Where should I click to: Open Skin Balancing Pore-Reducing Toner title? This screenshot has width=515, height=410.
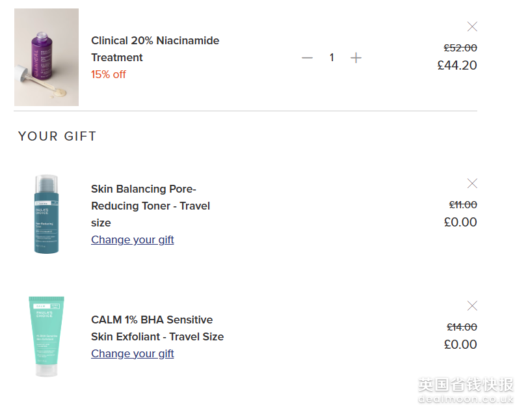[150, 206]
